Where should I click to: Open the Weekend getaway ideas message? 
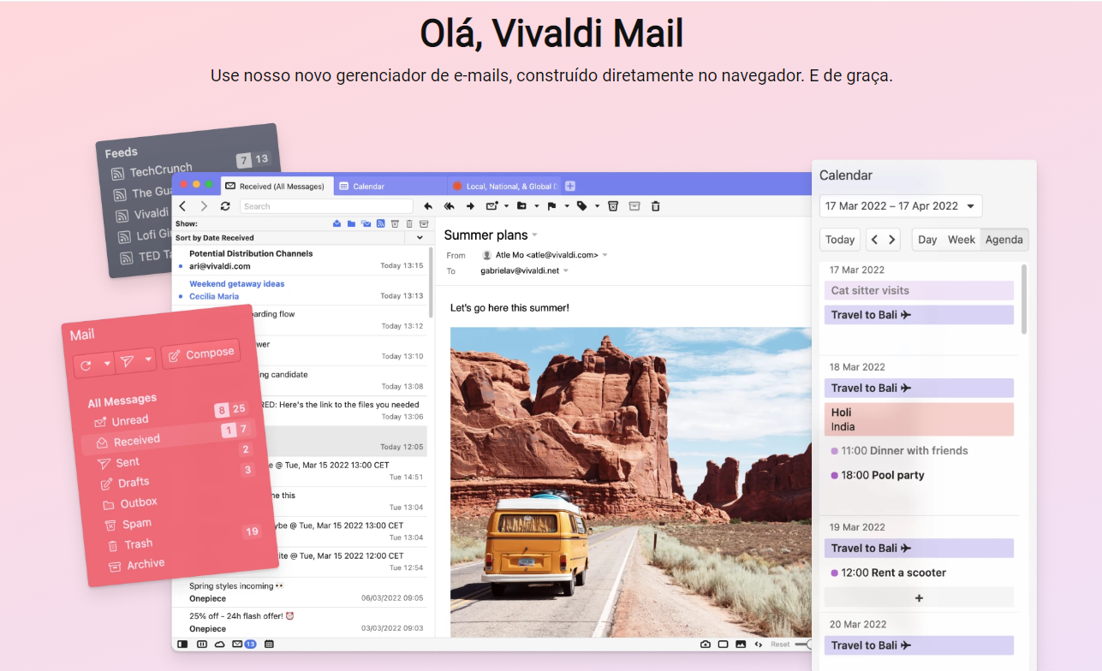[300, 290]
